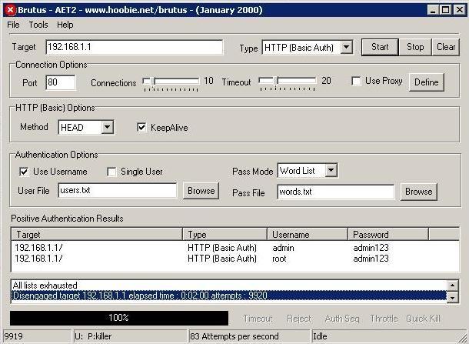Click Browse next to User File
Image resolution: width=469 pixels, height=344 pixels.
(x=201, y=191)
